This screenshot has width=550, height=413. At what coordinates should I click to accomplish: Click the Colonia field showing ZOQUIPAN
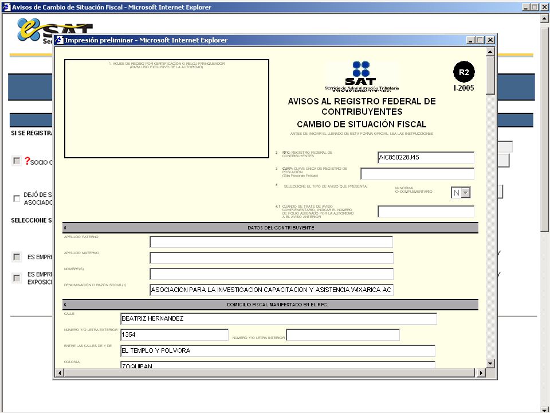pyautogui.click(x=278, y=365)
